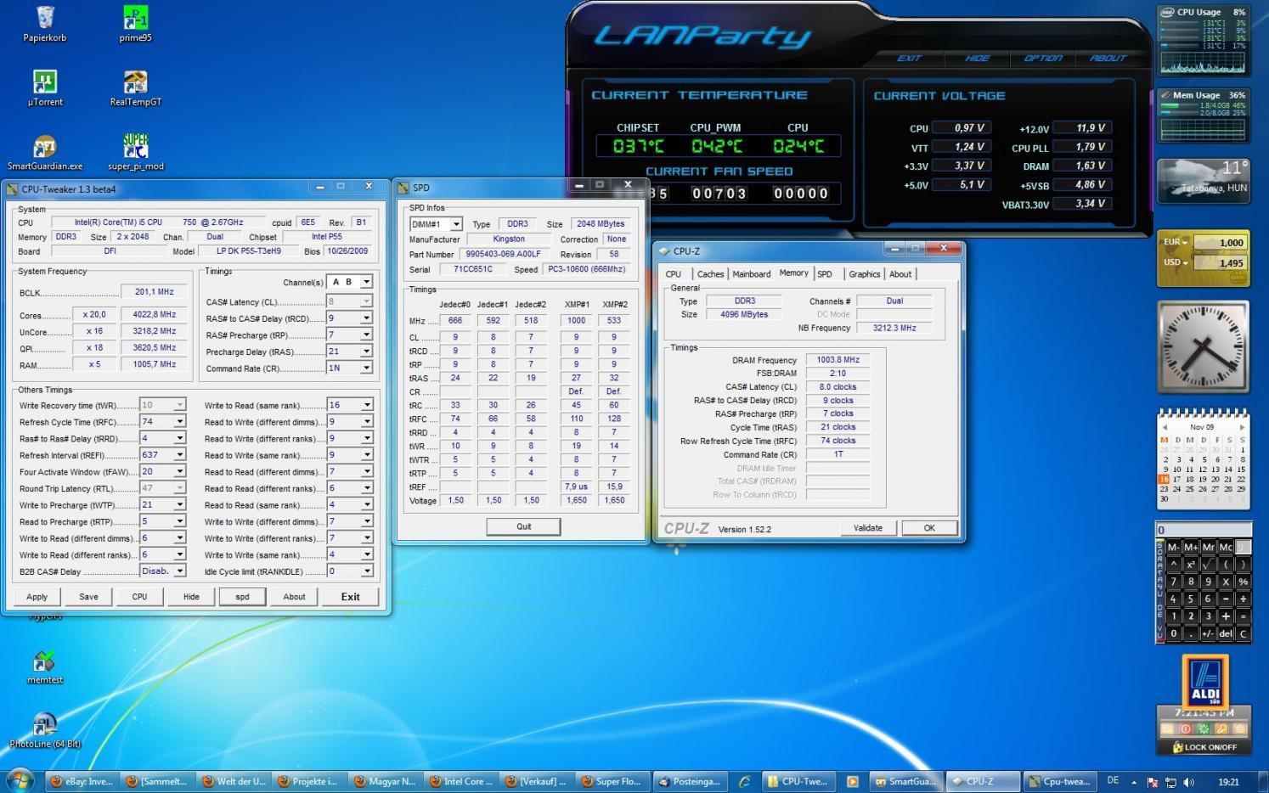
Task: Click EXIT in the LANParty menu
Action: (x=909, y=59)
